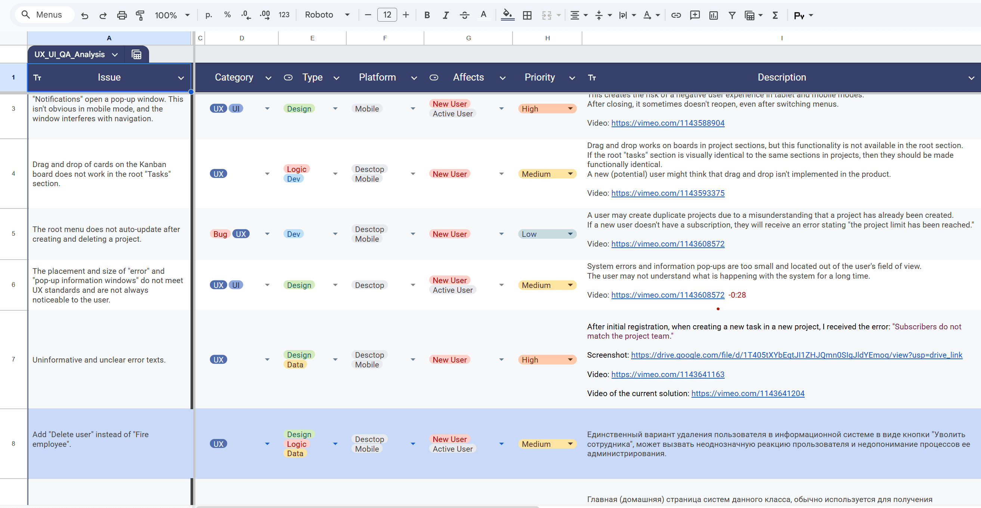This screenshot has width=981, height=508.
Task: Click the print icon
Action: 121,15
